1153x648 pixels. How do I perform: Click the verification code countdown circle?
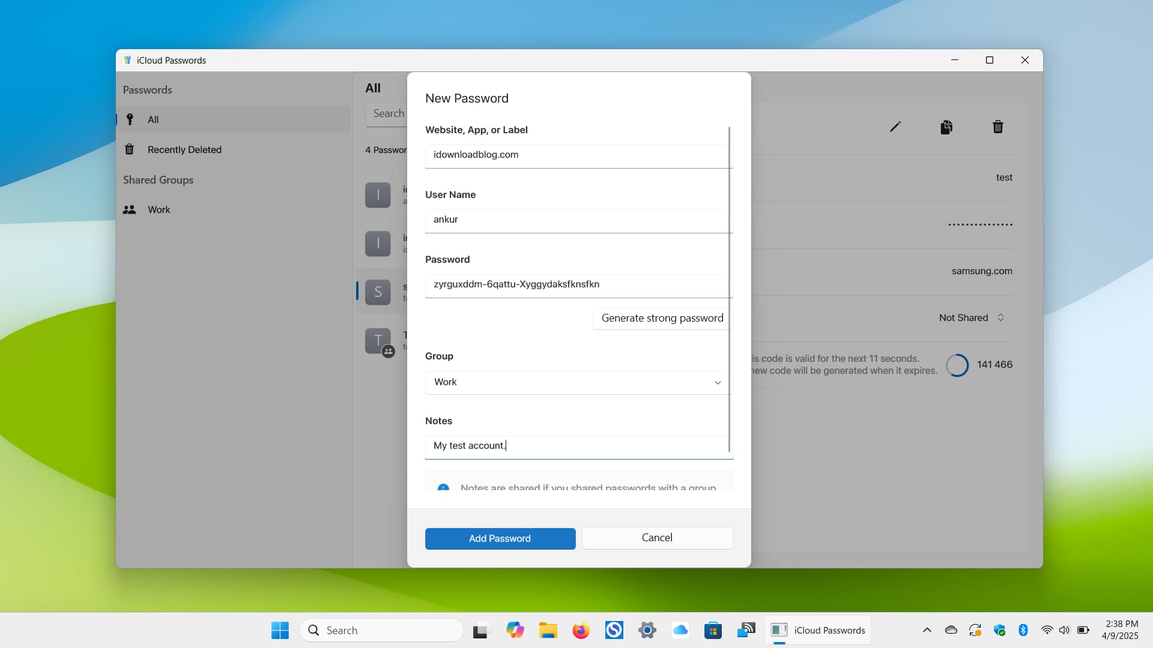click(x=957, y=365)
